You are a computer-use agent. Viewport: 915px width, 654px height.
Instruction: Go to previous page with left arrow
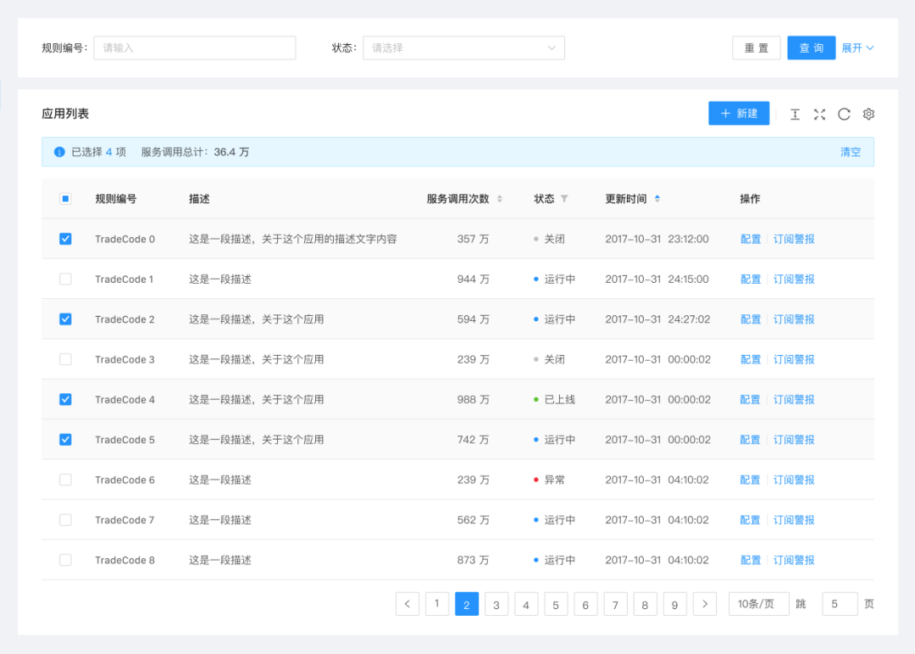coord(408,604)
